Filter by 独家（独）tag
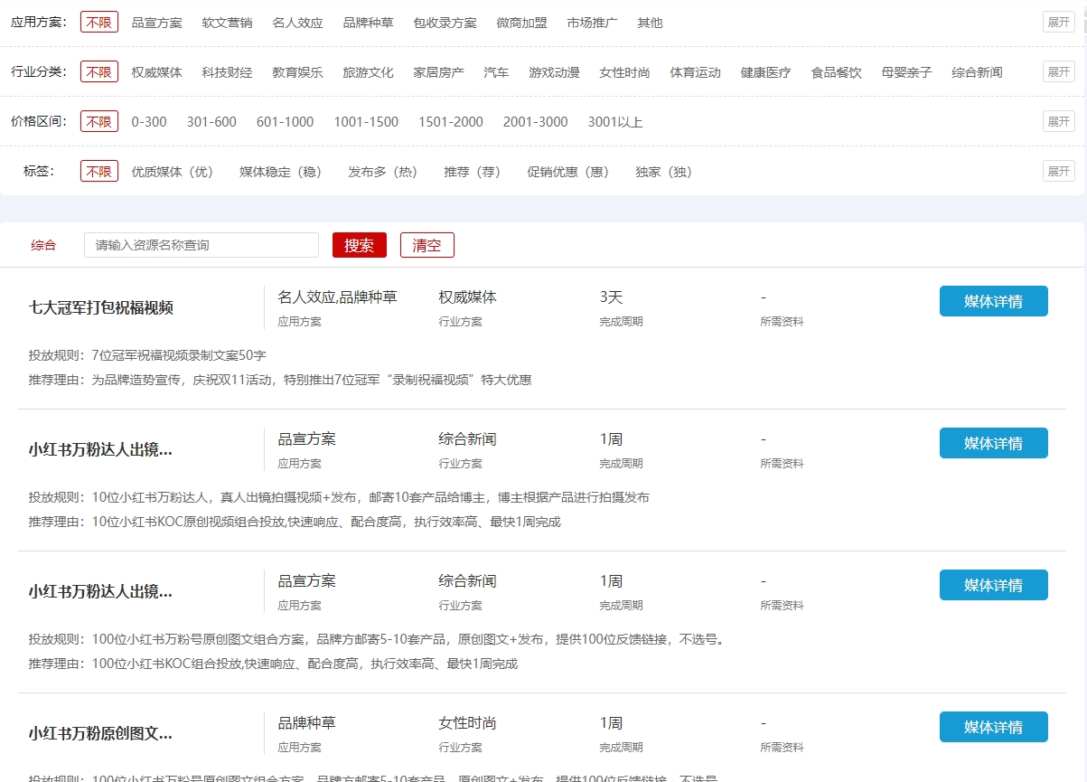The image size is (1087, 782). [664, 171]
